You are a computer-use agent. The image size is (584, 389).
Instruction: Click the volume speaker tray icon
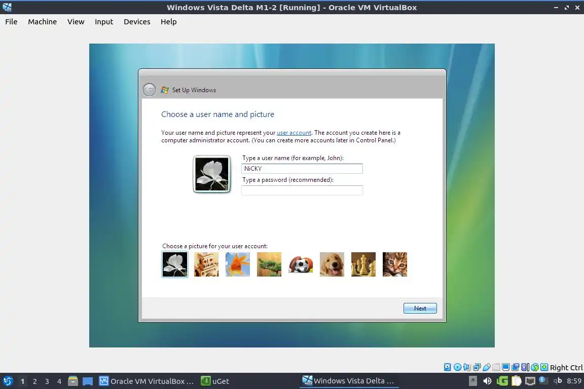(x=488, y=381)
